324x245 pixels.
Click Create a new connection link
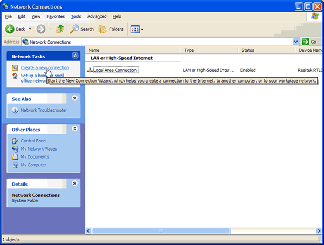[44, 67]
